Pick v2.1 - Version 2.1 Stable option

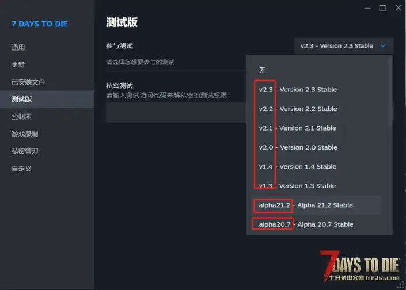point(317,128)
